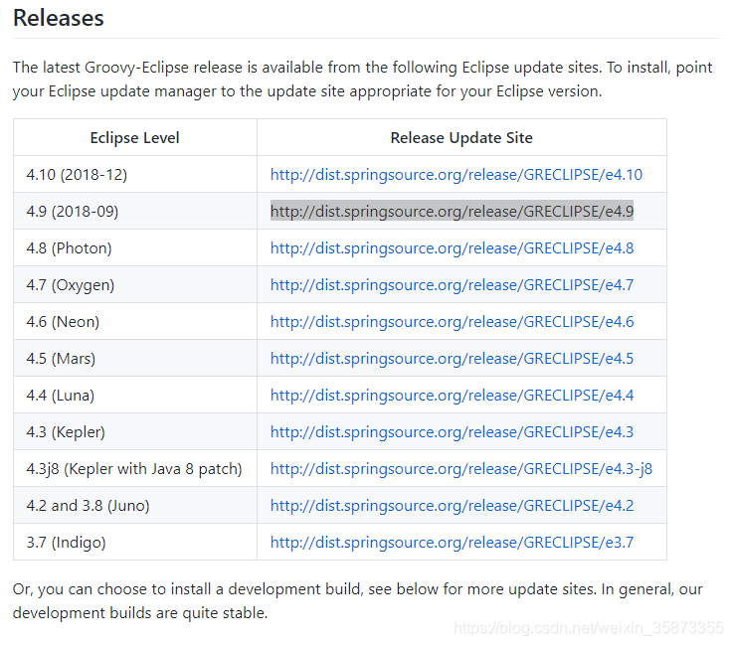Open the e4.7 Oxygen update site link
Screen dimensions: 733x646
[453, 285]
